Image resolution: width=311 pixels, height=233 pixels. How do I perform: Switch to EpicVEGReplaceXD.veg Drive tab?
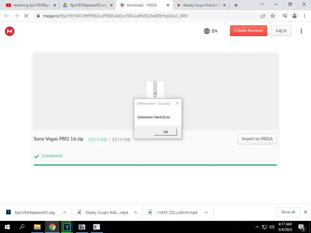86,5
